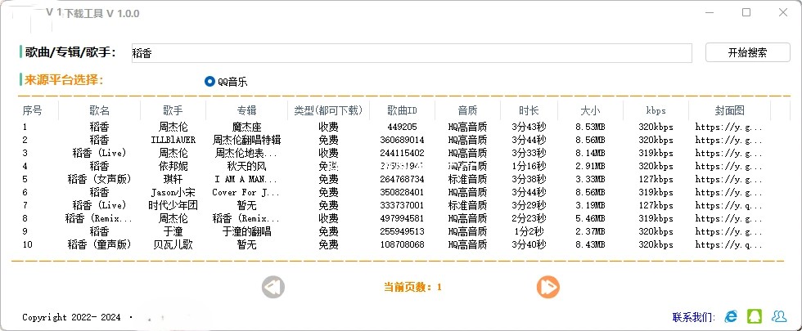Select singer 琪轩
The width and height of the screenshot is (802, 331).
[x=173, y=179]
